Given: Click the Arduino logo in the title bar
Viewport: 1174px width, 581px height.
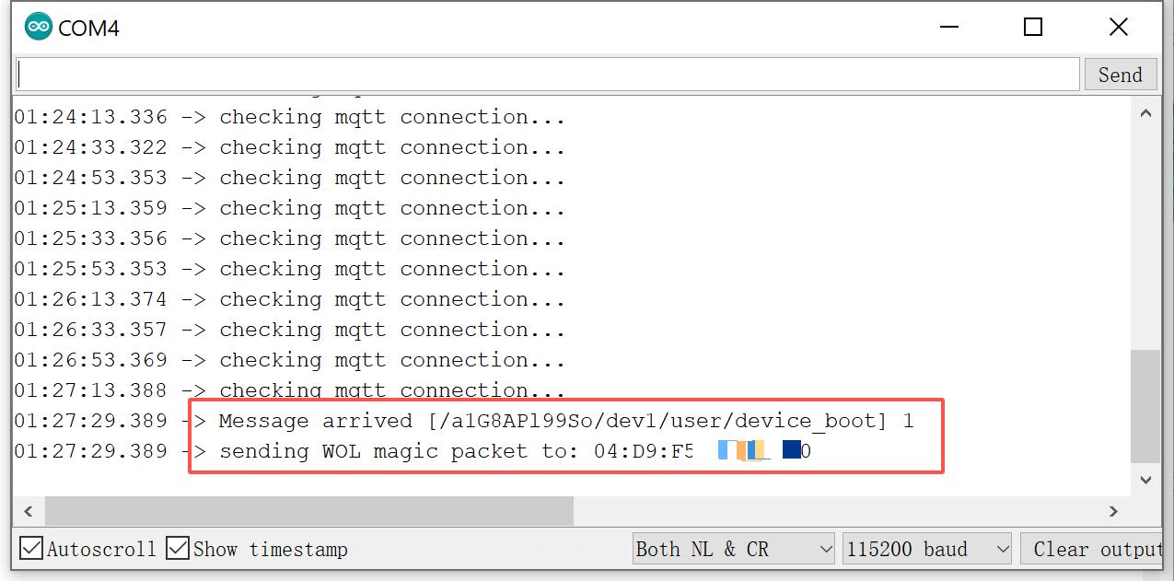Looking at the screenshot, I should coord(37,27).
